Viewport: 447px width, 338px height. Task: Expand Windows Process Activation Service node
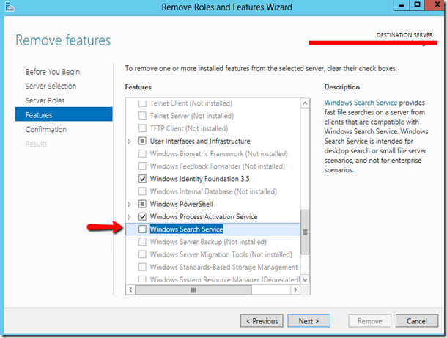click(x=130, y=217)
